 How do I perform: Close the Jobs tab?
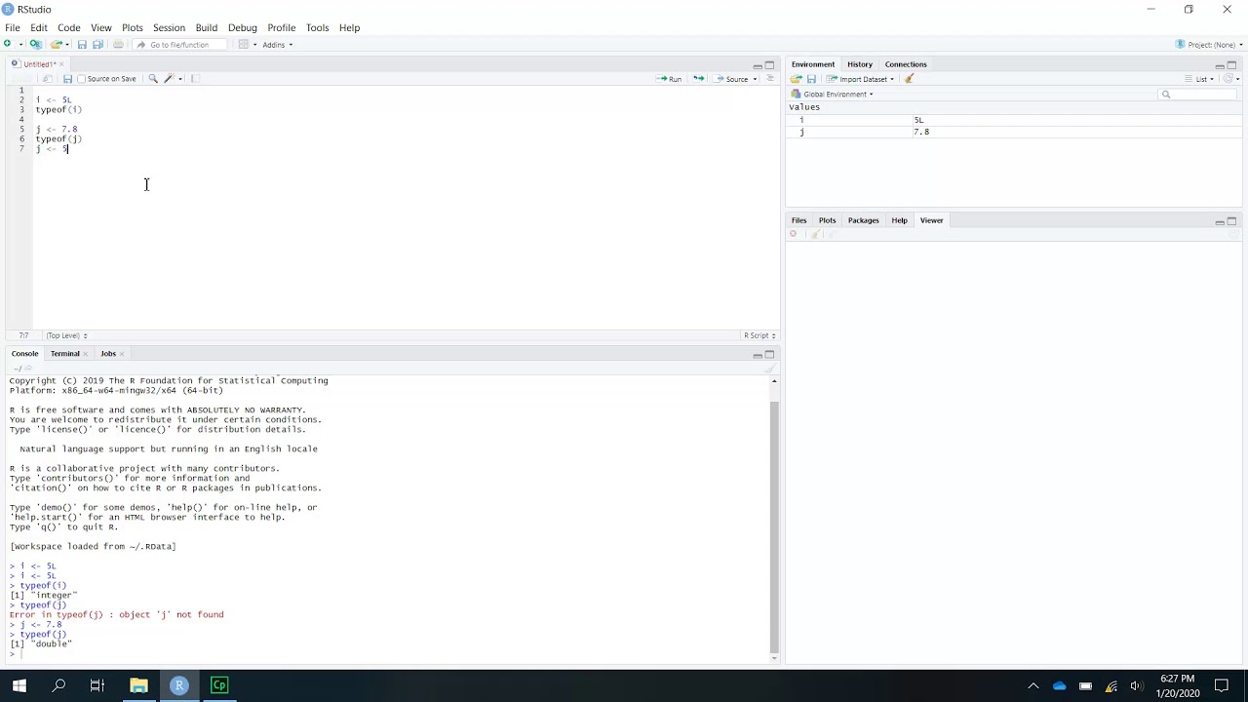pos(121,354)
